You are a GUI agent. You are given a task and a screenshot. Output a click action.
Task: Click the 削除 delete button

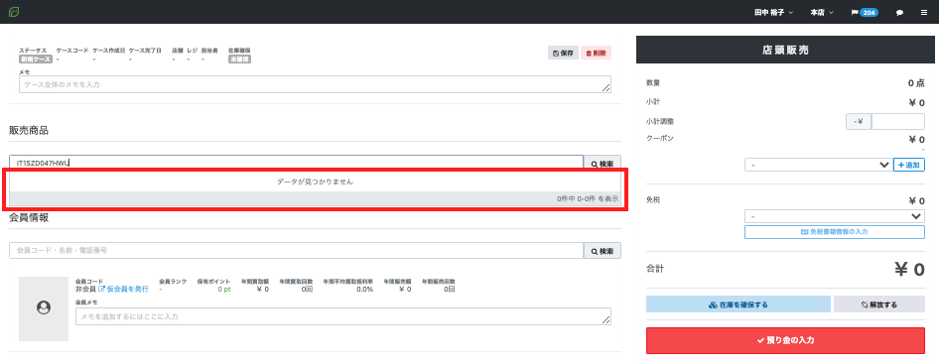tap(596, 53)
